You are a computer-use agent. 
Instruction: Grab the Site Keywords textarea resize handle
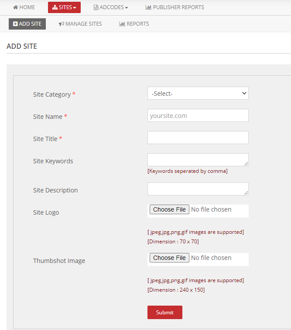246,164
